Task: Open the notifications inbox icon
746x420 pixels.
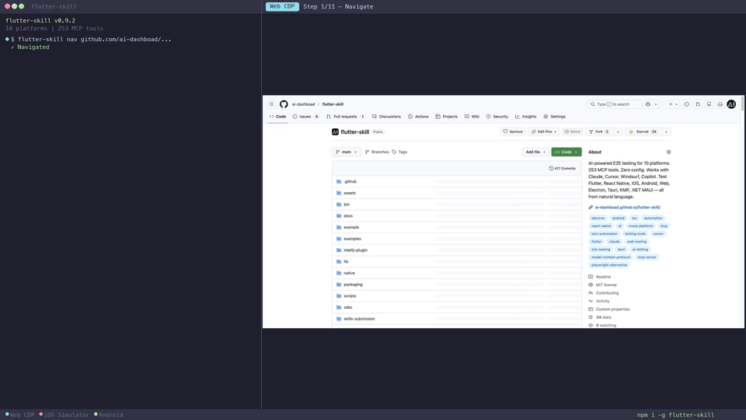Action: pyautogui.click(x=720, y=104)
